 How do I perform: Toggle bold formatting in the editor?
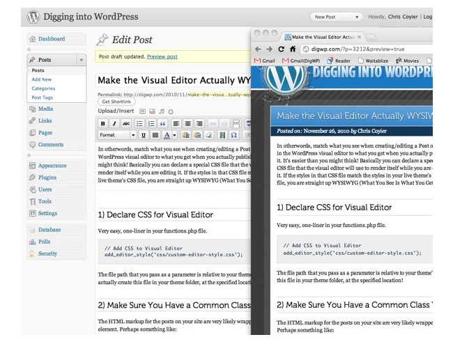pos(103,123)
